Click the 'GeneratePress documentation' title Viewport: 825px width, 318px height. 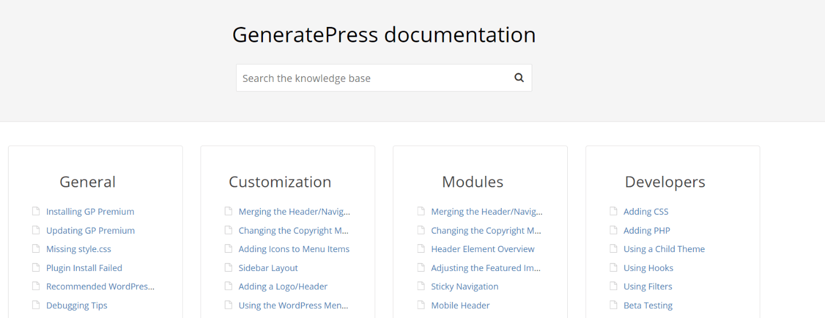tap(384, 34)
